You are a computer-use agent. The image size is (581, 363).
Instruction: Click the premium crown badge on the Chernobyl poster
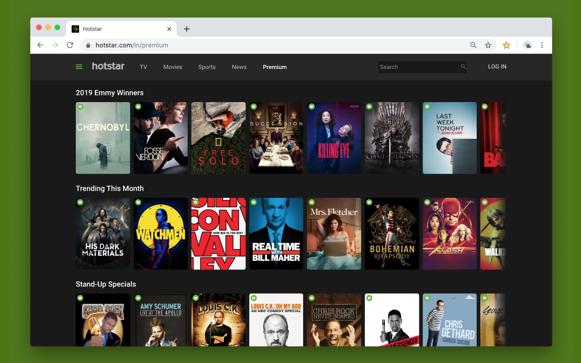(x=80, y=107)
